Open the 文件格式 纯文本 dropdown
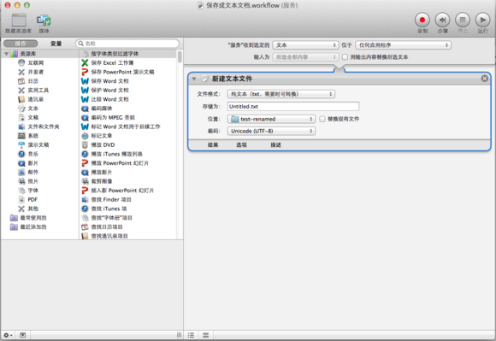This screenshot has height=341, width=496. [281, 94]
